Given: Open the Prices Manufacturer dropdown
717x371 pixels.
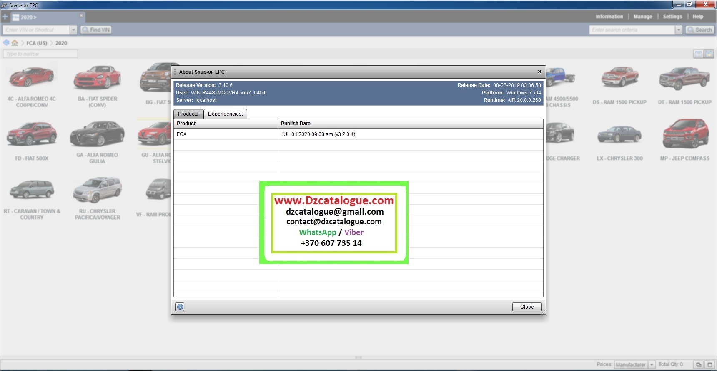Looking at the screenshot, I should 634,364.
